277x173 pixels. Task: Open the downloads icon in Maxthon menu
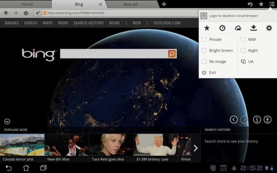coord(253,28)
